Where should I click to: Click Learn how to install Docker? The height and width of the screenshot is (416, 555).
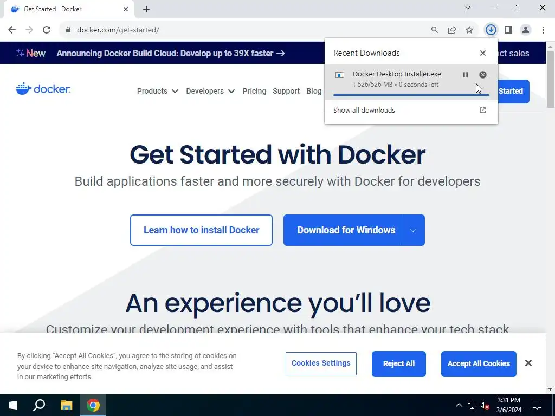click(x=201, y=230)
